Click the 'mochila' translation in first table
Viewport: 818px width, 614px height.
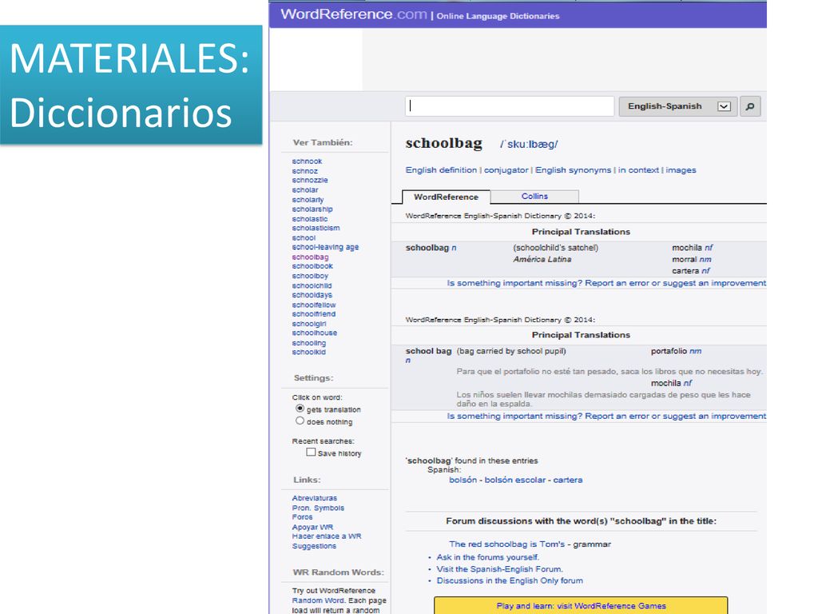coord(686,248)
